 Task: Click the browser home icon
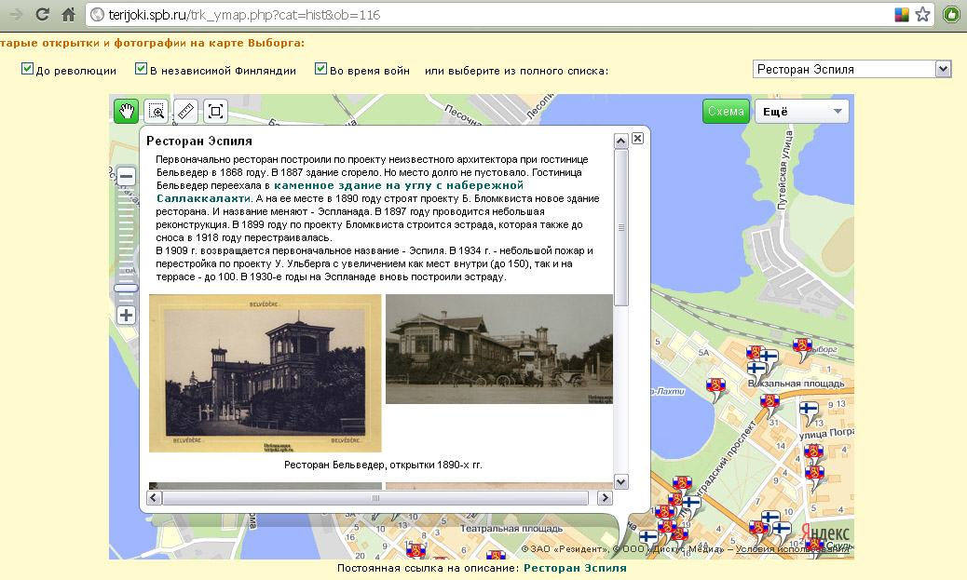point(68,15)
